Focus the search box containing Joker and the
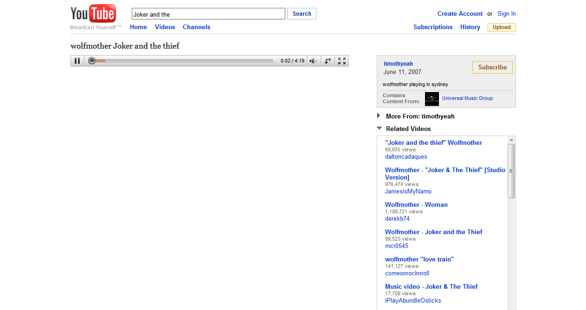This screenshot has width=586, height=310. tap(208, 14)
